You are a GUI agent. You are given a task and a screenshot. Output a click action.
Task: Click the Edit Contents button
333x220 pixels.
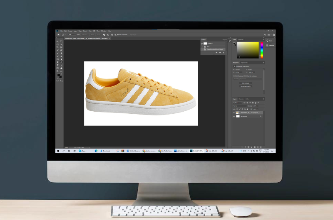[x=246, y=83]
